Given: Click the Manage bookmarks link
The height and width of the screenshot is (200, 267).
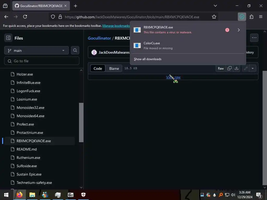Looking at the screenshot, I should point(116,26).
